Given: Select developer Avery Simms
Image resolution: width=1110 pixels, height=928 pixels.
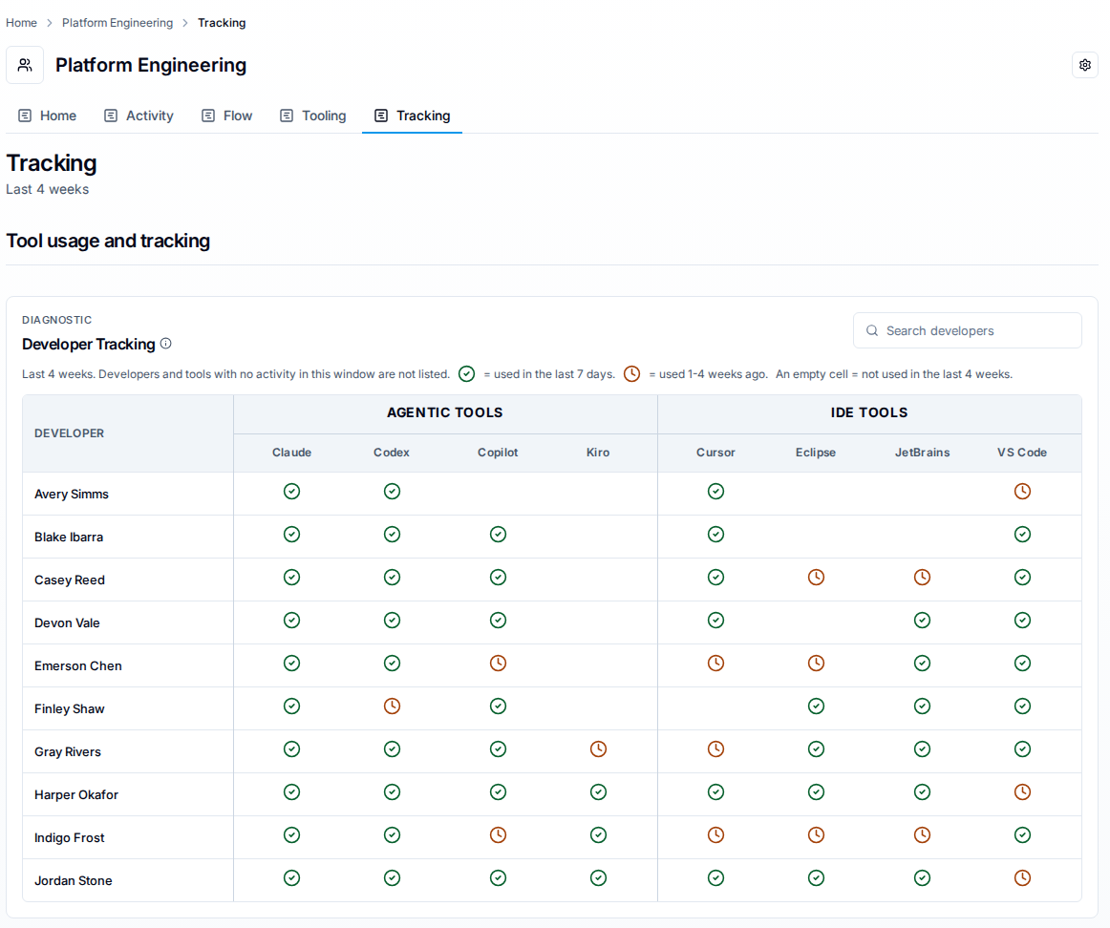Looking at the screenshot, I should (72, 495).
